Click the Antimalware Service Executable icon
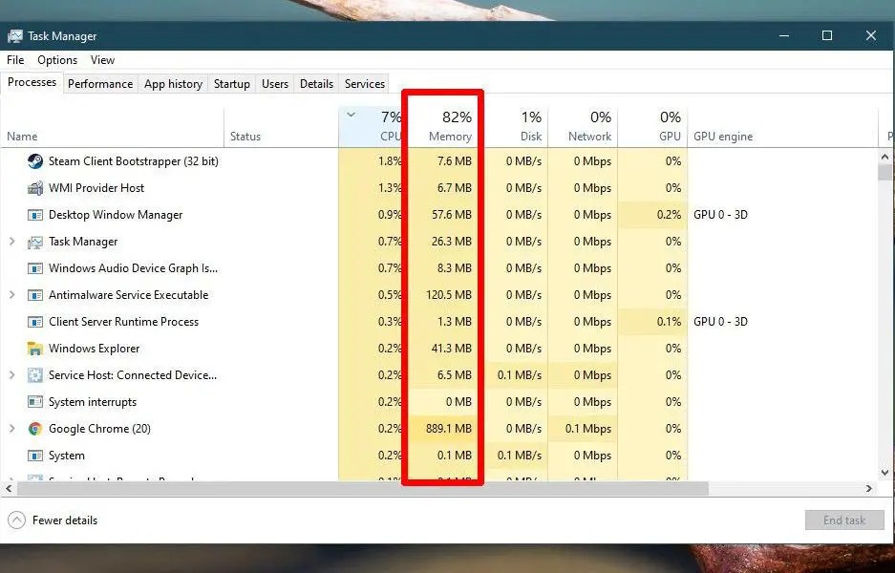The height and width of the screenshot is (573, 895). 34,295
